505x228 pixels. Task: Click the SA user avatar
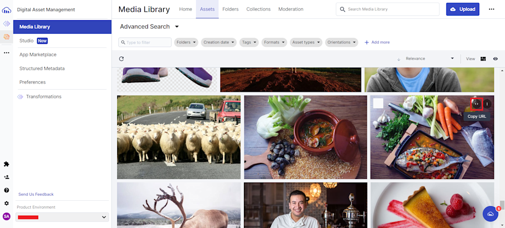(7, 216)
